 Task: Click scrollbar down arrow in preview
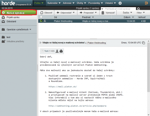point(148,115)
